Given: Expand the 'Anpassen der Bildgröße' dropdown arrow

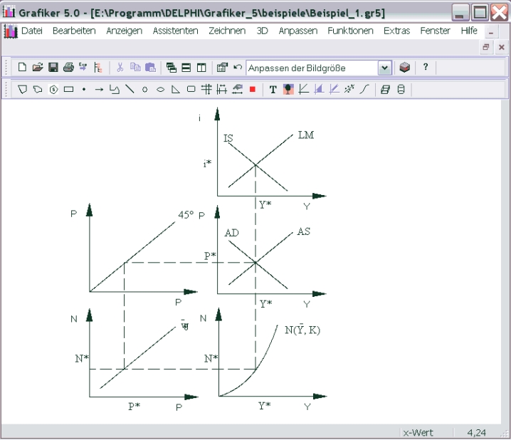Looking at the screenshot, I should click(385, 68).
